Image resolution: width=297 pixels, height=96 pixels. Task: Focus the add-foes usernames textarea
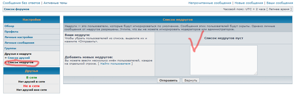click(224, 60)
